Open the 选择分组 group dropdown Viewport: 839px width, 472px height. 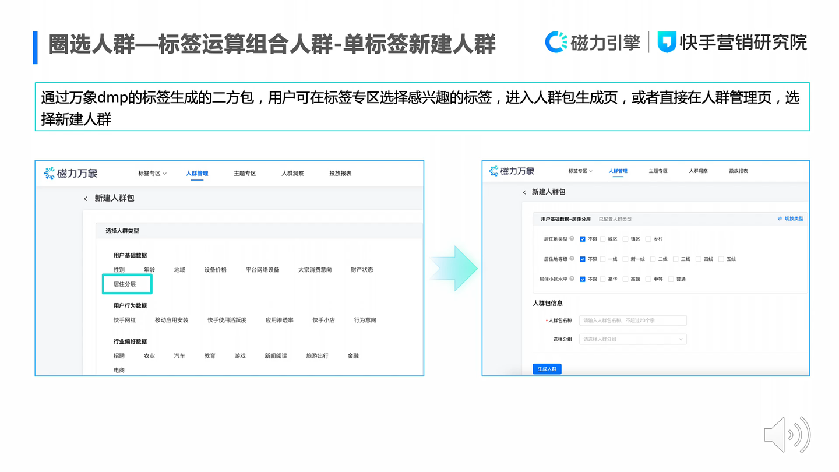click(633, 339)
